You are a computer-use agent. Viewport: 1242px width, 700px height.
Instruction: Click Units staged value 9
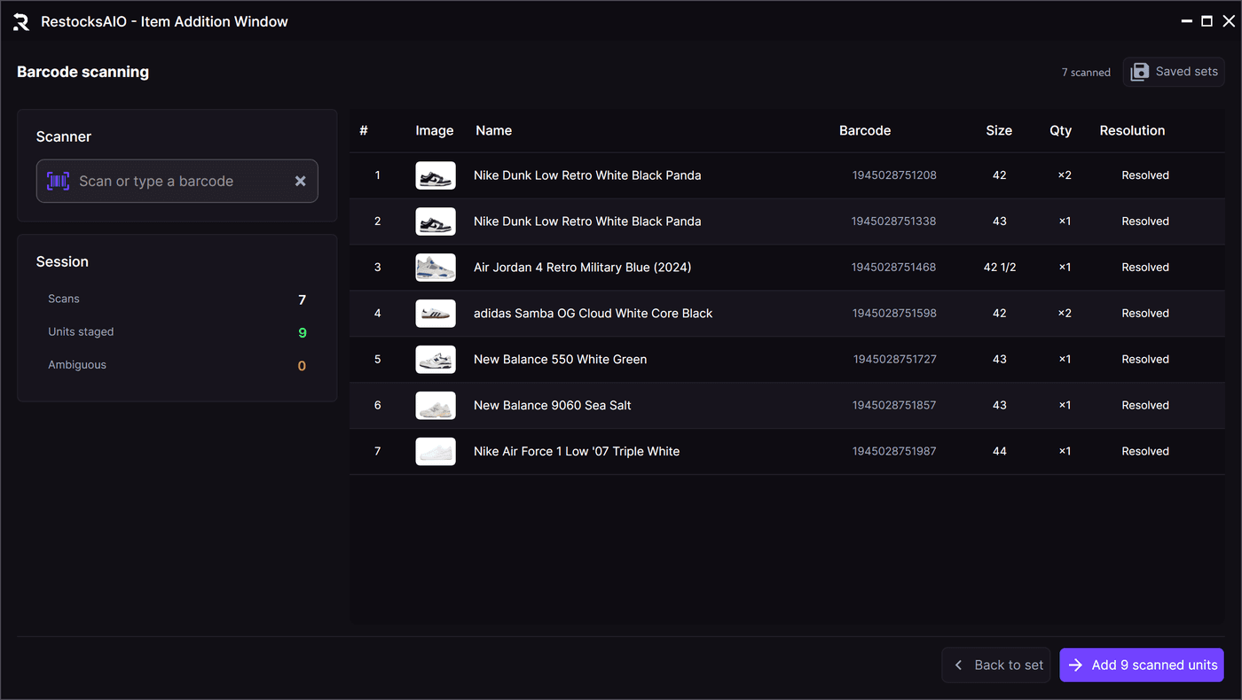click(x=303, y=333)
